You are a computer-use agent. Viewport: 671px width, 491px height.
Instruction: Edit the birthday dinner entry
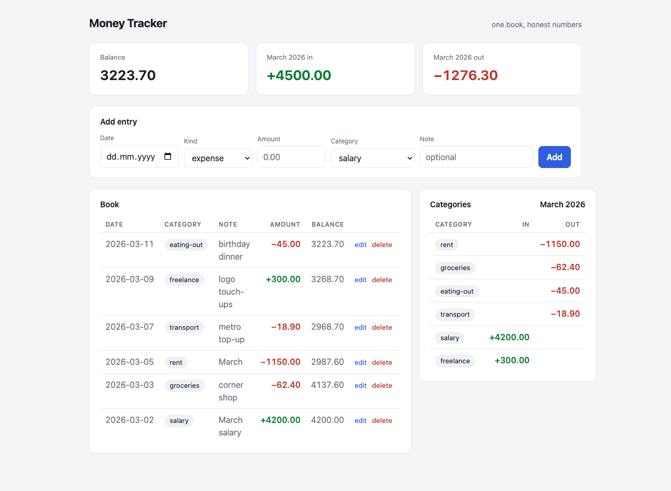[361, 244]
